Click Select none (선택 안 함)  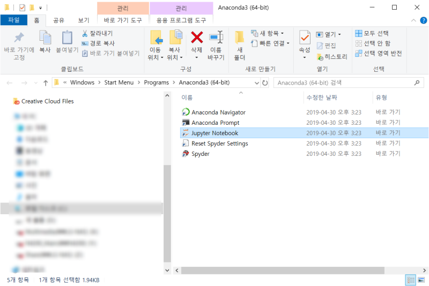click(373, 43)
